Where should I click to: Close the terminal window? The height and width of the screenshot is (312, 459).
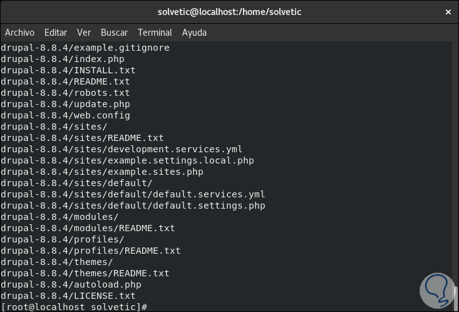448,12
